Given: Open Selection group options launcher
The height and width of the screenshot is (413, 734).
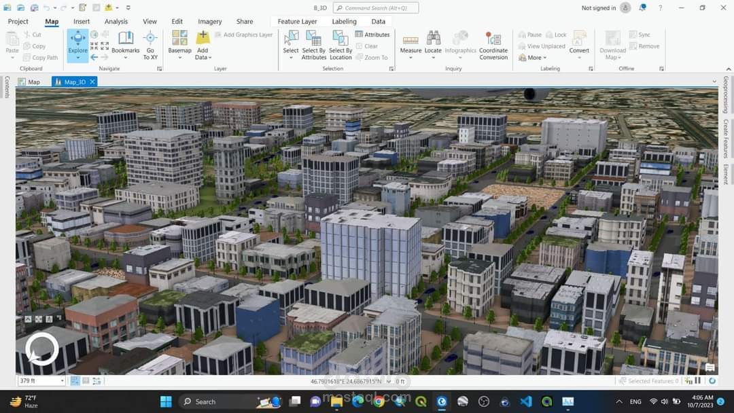Looking at the screenshot, I should (392, 69).
